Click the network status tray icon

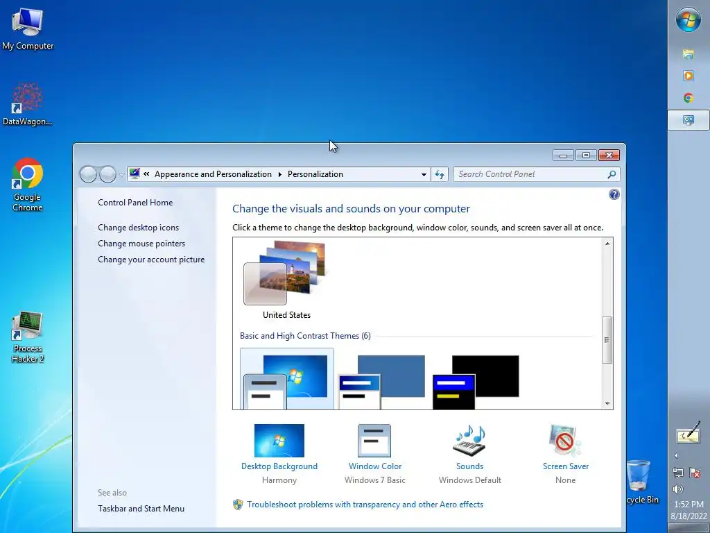pyautogui.click(x=678, y=473)
